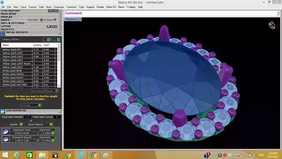Click the Grams column header
This screenshot has width=282, height=159.
pyautogui.click(x=37, y=45)
